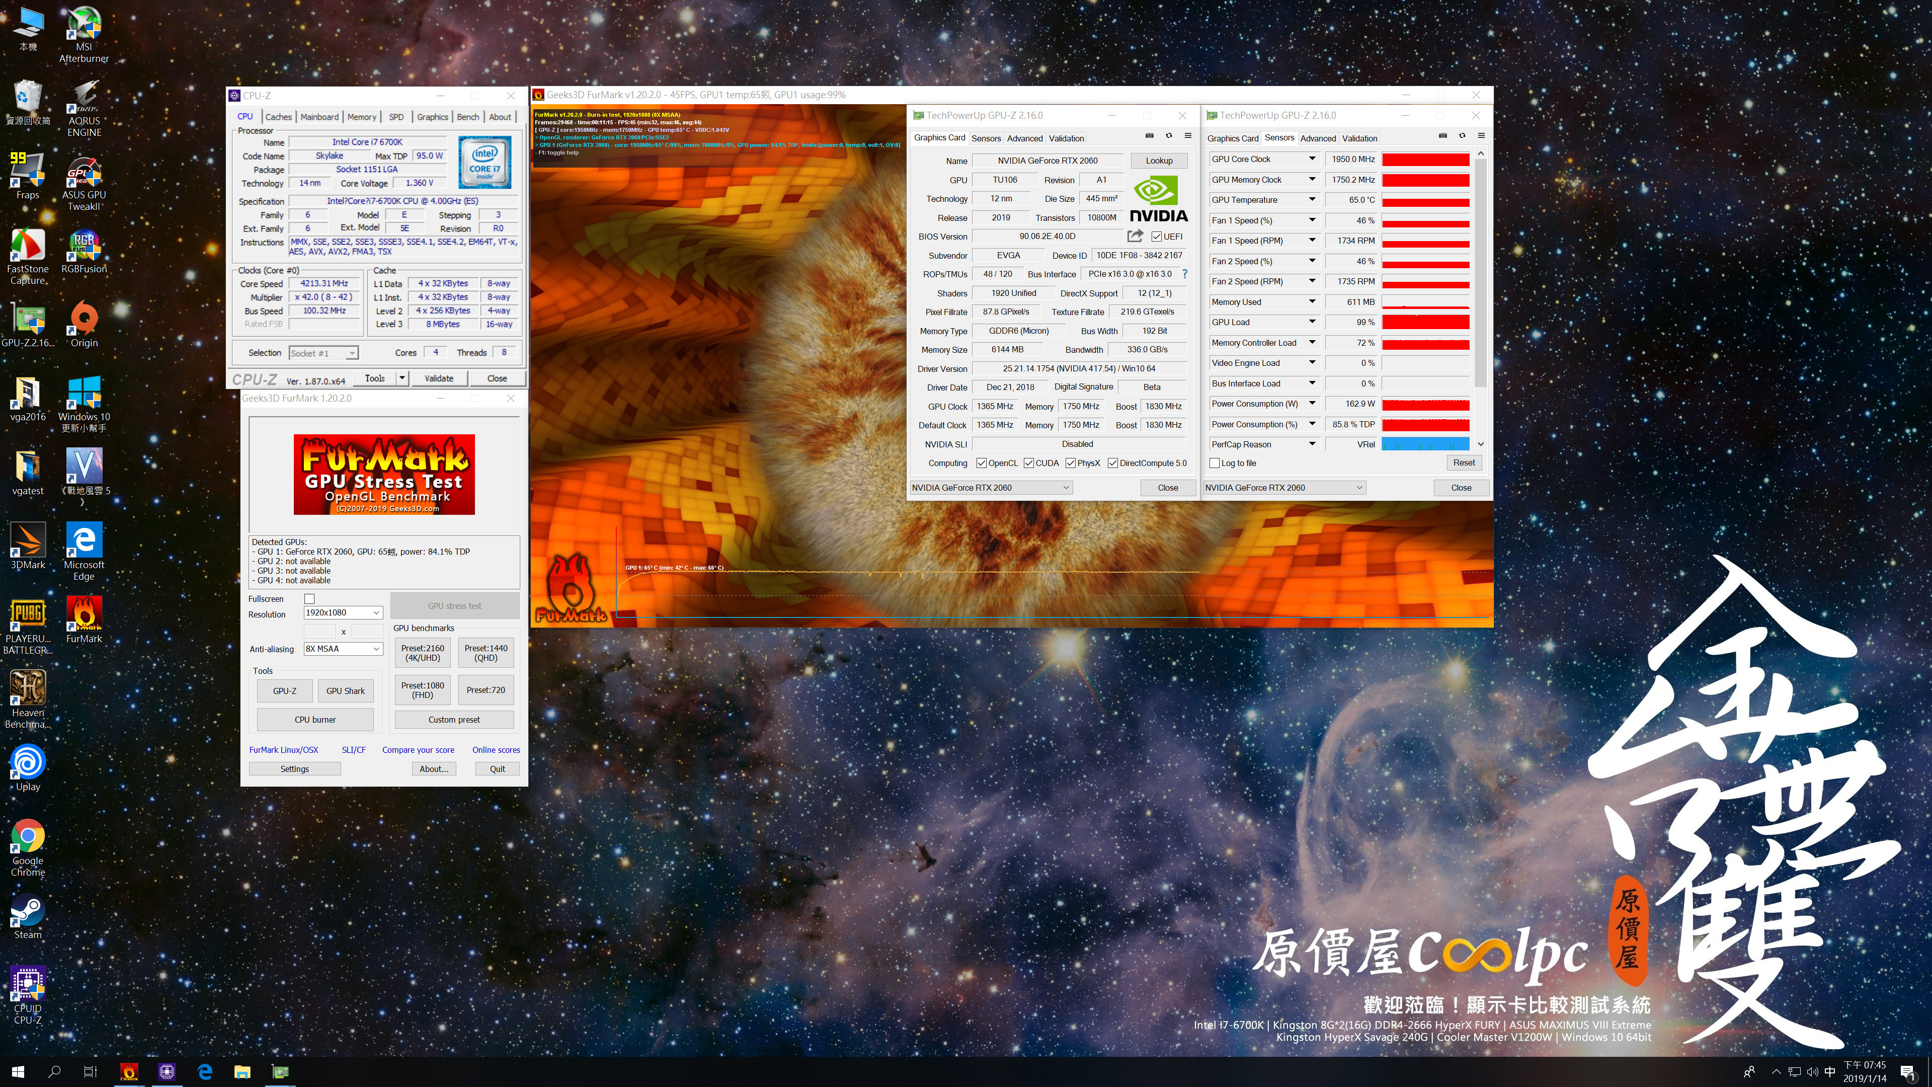Toggle OpenCL computing checkbox
The width and height of the screenshot is (1932, 1087).
(981, 463)
